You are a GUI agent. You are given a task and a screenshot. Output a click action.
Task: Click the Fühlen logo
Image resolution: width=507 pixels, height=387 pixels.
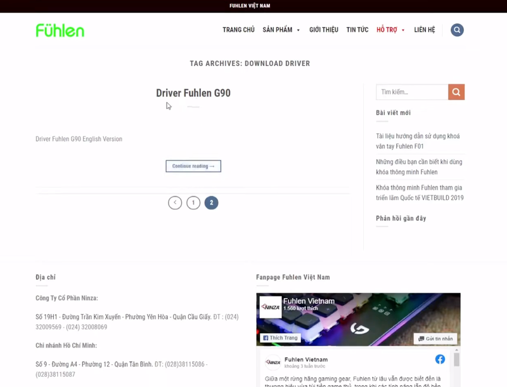pos(60,30)
